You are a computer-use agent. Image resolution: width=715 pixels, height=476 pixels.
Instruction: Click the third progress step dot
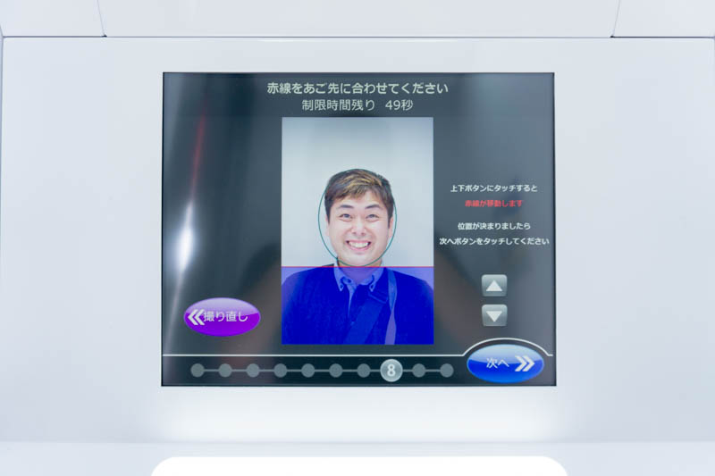(x=253, y=370)
